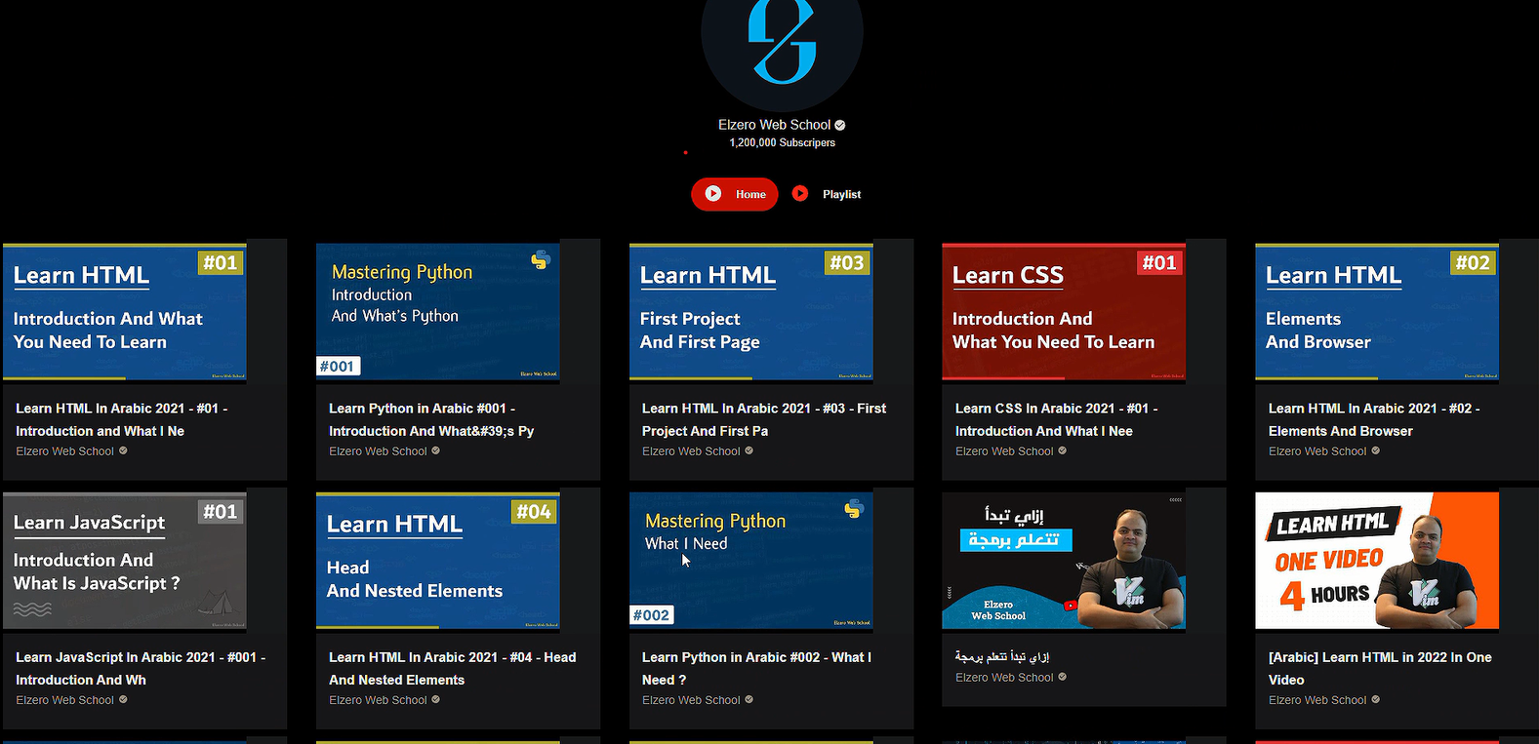Click Elzero Web School name under Learn Python #002
The image size is (1539, 744).
(x=691, y=700)
